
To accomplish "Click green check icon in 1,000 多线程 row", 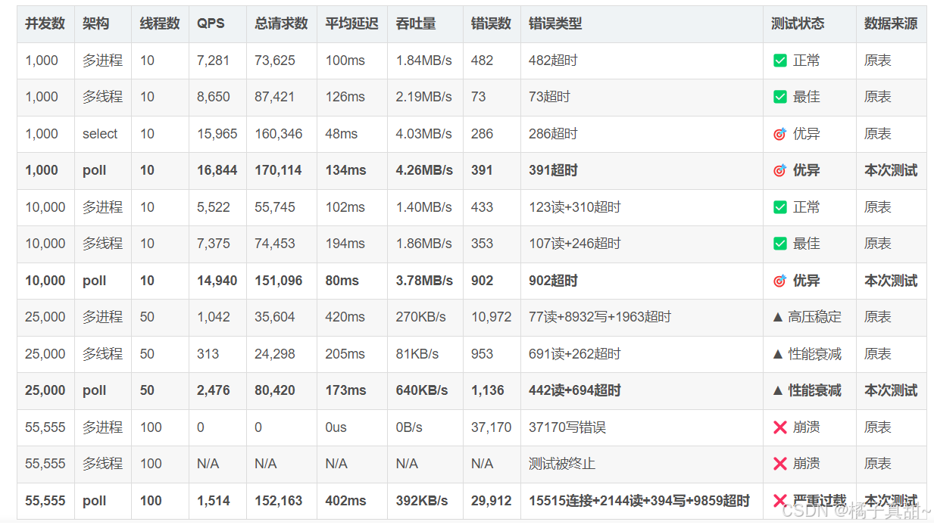I will (779, 97).
